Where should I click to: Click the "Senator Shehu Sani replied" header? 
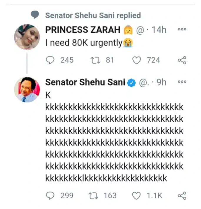click(x=93, y=15)
